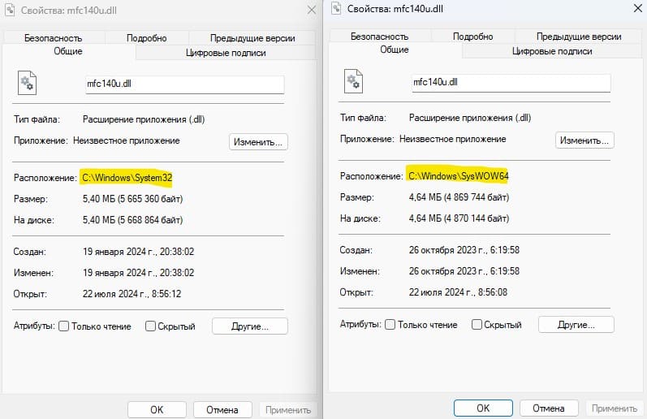This screenshot has width=647, height=419.
Task: Click the DLL file icon in right dialog
Action: tap(354, 81)
